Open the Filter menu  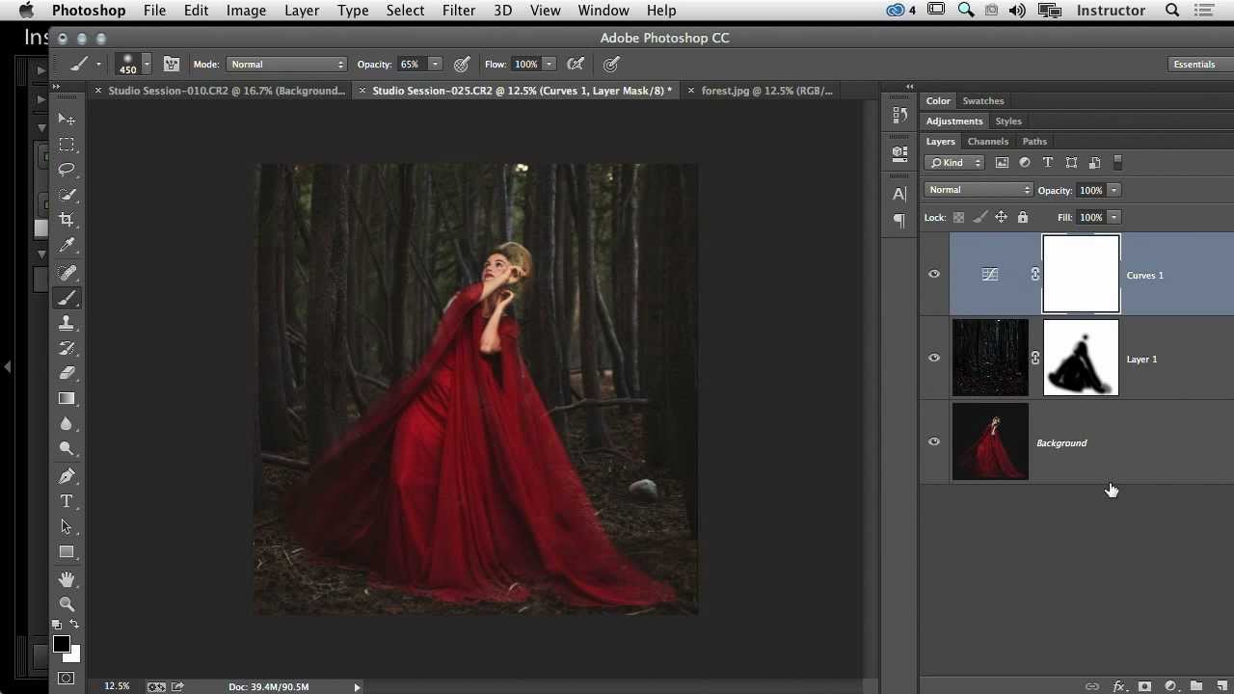[459, 11]
